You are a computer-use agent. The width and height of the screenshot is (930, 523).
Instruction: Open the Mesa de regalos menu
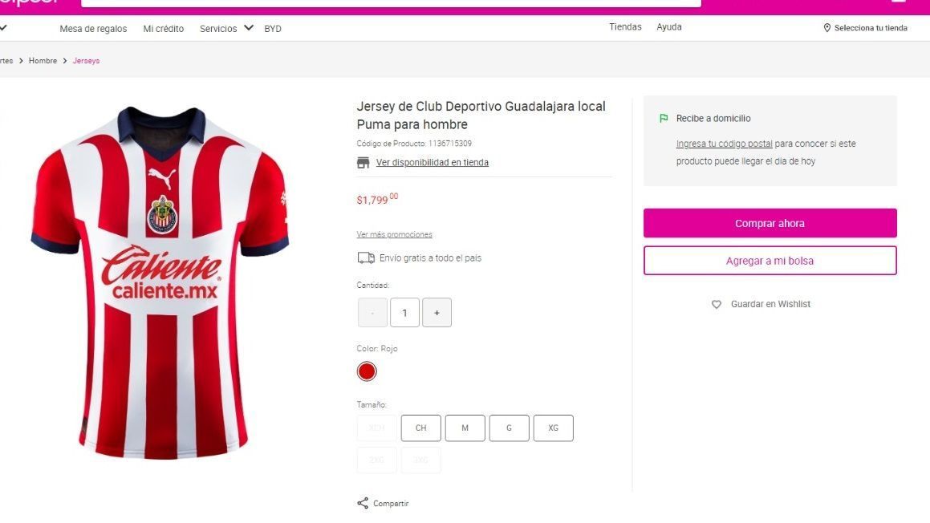pyautogui.click(x=93, y=28)
